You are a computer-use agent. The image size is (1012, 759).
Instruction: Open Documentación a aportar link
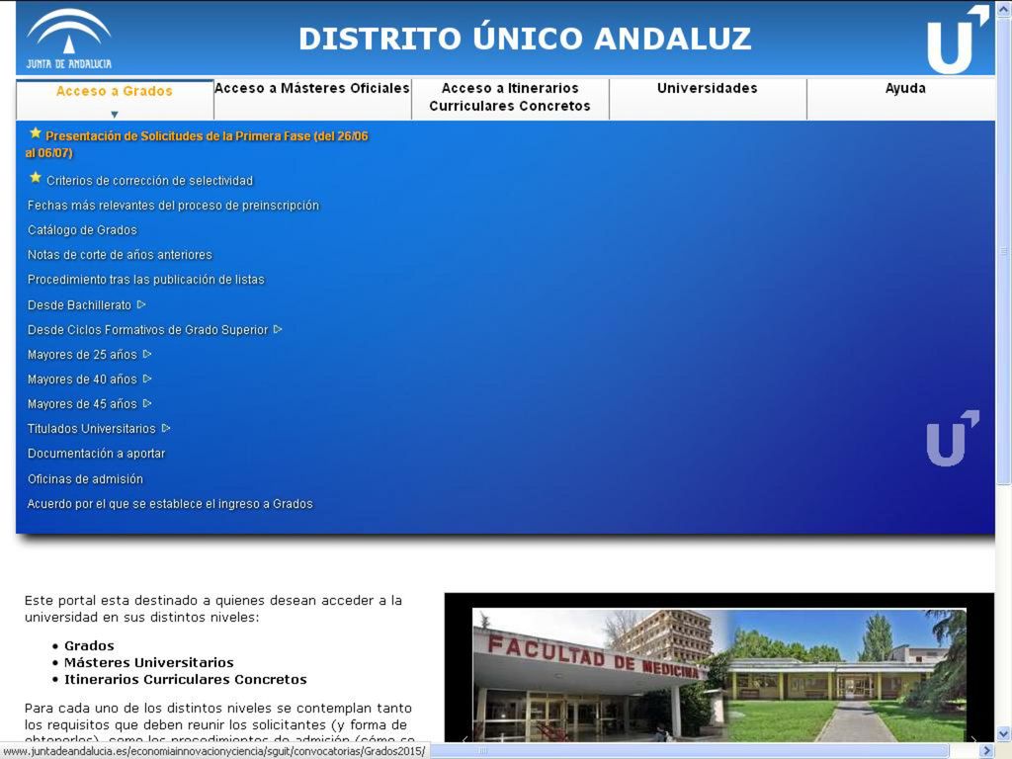[x=96, y=454]
